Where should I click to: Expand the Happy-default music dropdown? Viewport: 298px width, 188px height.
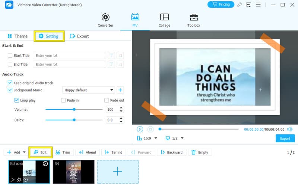112,90
